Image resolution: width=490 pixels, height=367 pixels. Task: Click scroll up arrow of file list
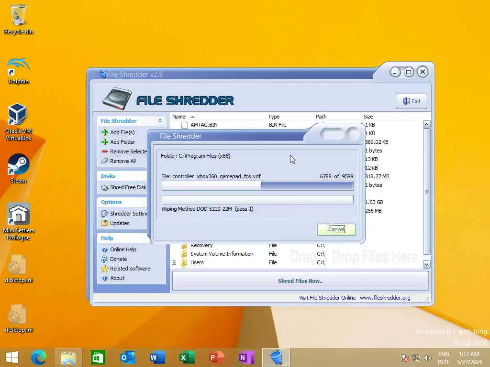coord(426,125)
